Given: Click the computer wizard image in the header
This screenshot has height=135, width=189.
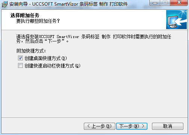Looking at the screenshot, I should click(x=176, y=20).
